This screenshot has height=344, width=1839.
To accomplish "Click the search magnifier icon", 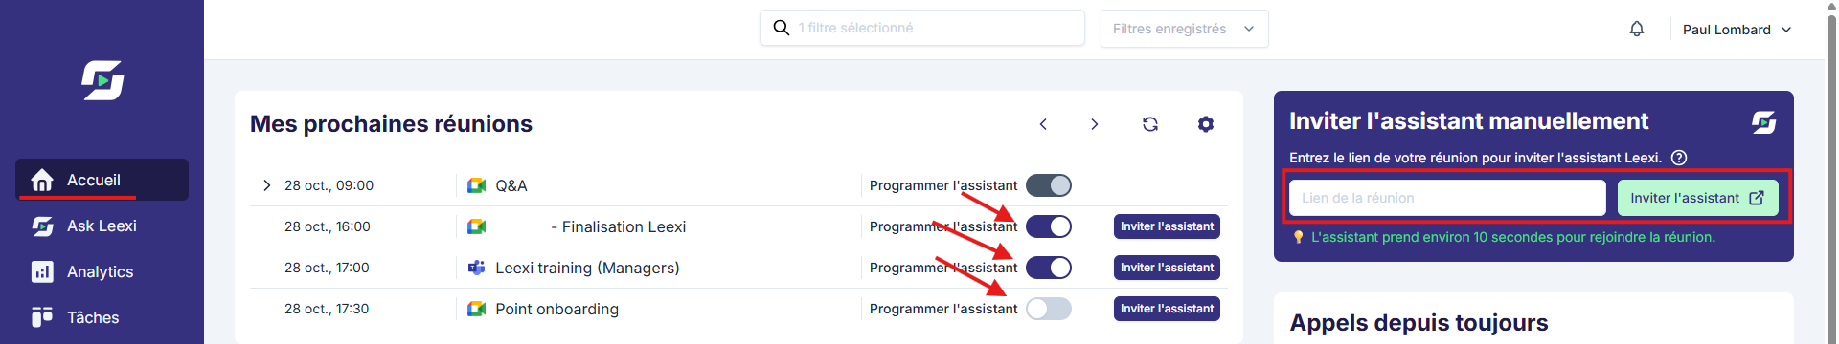I will (x=782, y=28).
